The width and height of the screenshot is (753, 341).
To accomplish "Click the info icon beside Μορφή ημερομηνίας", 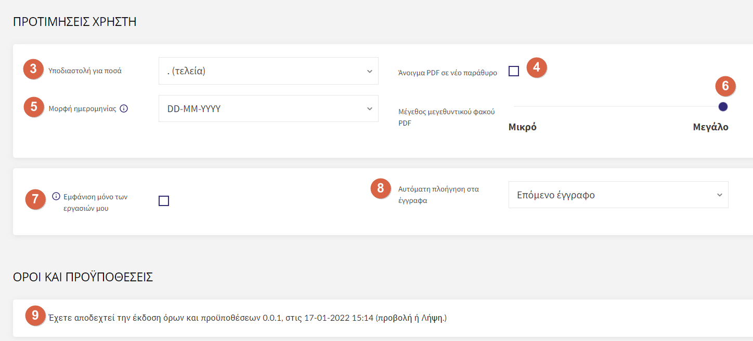I will pyautogui.click(x=124, y=109).
